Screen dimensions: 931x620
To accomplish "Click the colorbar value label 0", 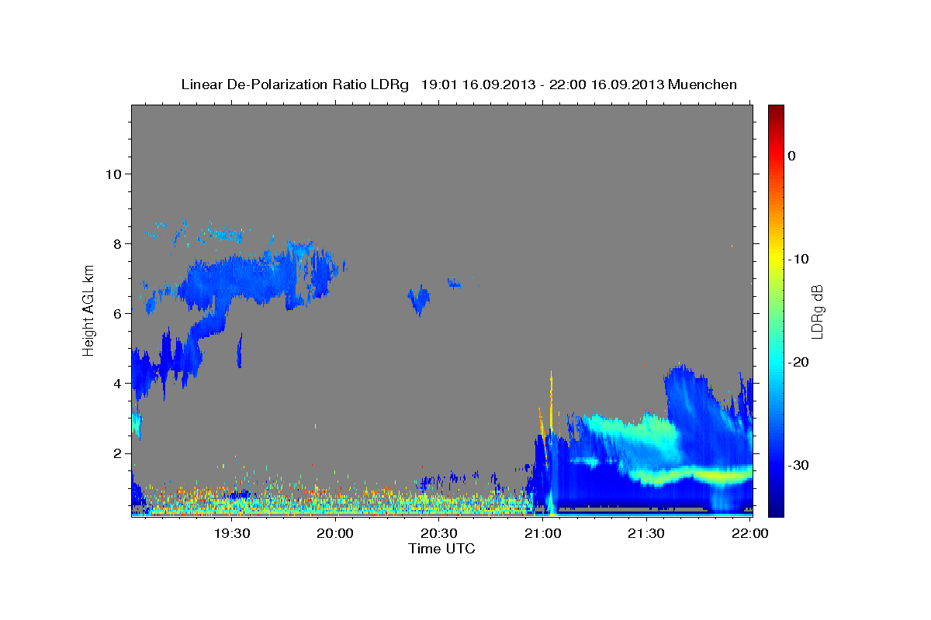I will 791,156.
